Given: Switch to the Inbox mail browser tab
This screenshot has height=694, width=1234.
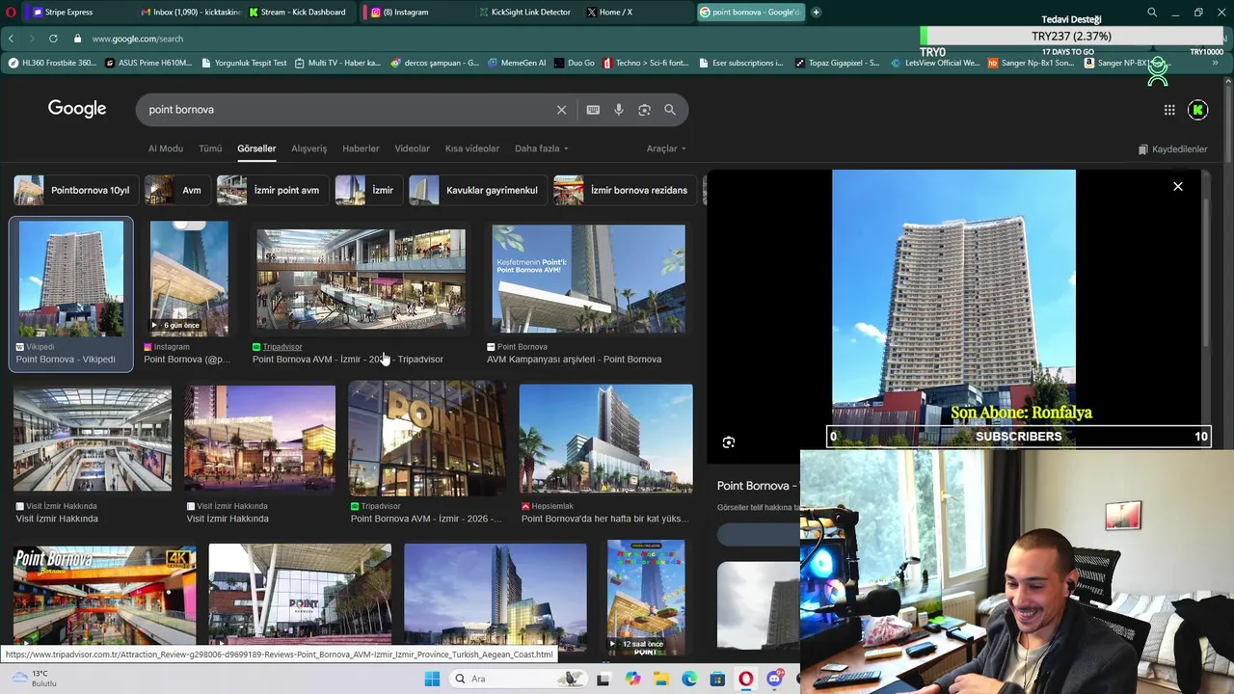Looking at the screenshot, I should 189,13.
